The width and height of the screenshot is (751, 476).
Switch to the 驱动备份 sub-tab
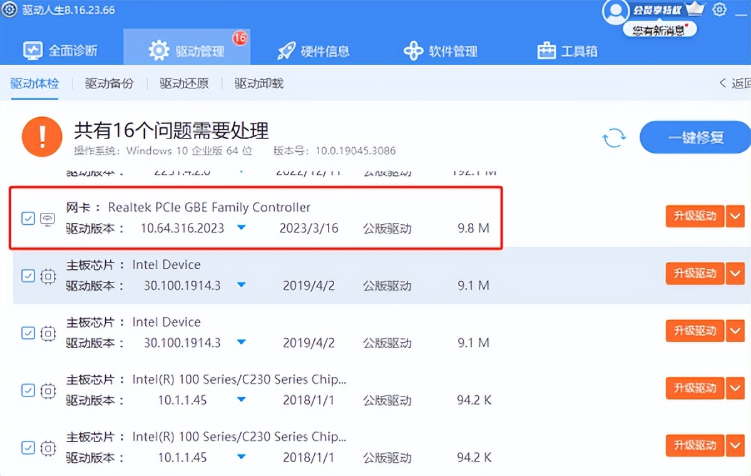[109, 82]
